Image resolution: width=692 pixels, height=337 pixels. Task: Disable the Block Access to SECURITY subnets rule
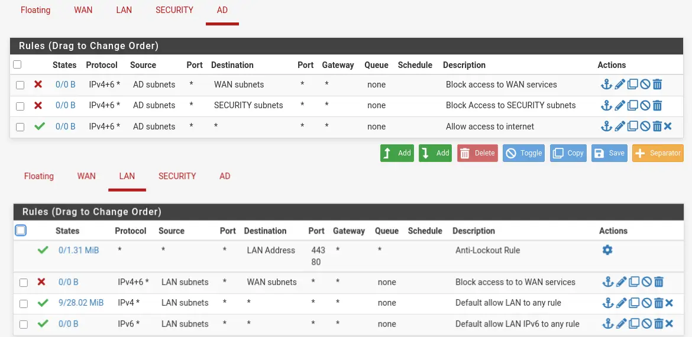coord(645,106)
